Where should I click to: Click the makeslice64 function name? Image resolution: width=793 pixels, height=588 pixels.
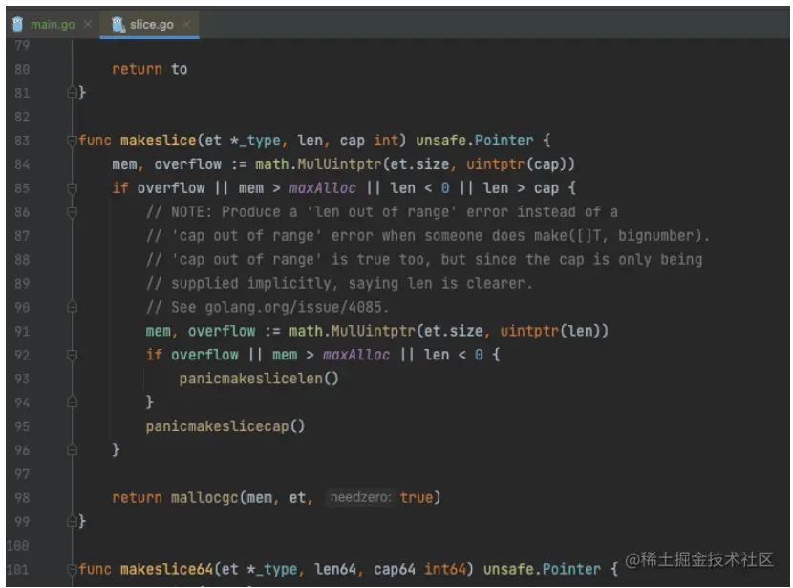(x=167, y=569)
